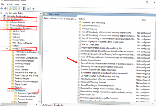
Task: Expand the Desktop Window Manager node
Action: (x=10, y=81)
